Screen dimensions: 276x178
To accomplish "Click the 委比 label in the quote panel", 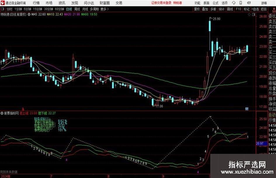I will point(272,16).
